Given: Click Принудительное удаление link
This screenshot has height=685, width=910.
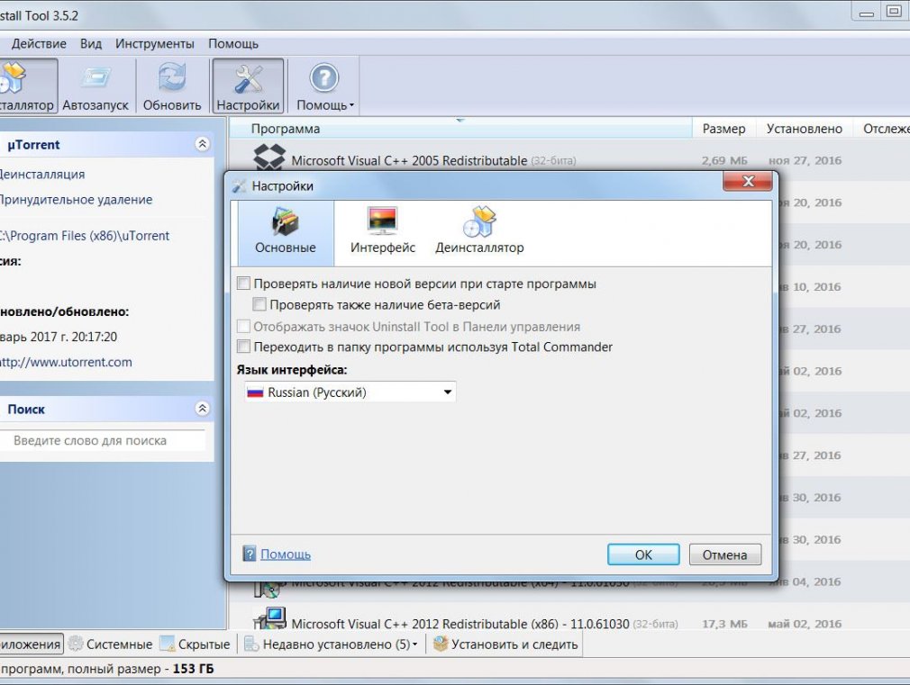Looking at the screenshot, I should coord(76,200).
